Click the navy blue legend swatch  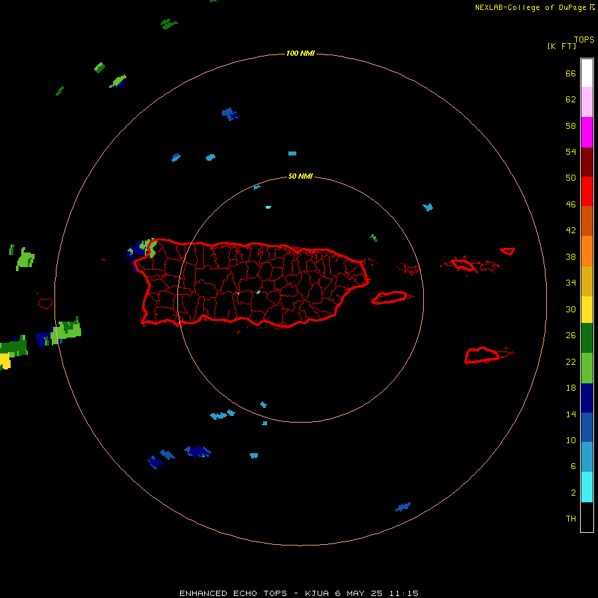pos(587,398)
